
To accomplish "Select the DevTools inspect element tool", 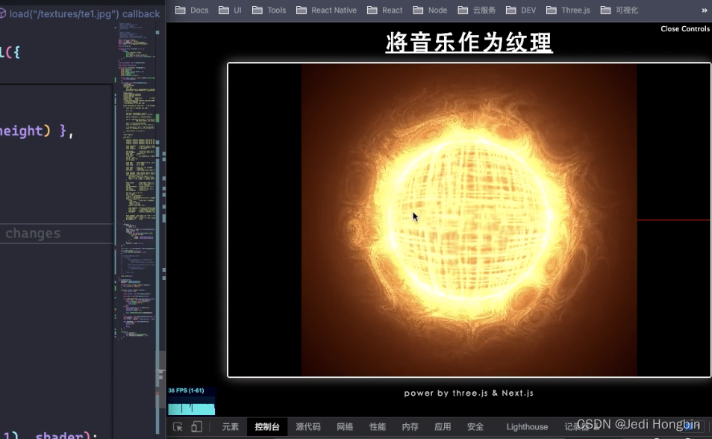I will 179,426.
